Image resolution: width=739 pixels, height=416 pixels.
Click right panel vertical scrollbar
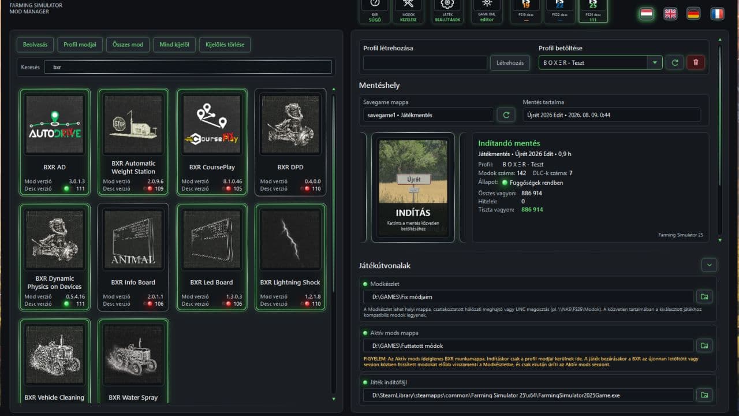719,116
